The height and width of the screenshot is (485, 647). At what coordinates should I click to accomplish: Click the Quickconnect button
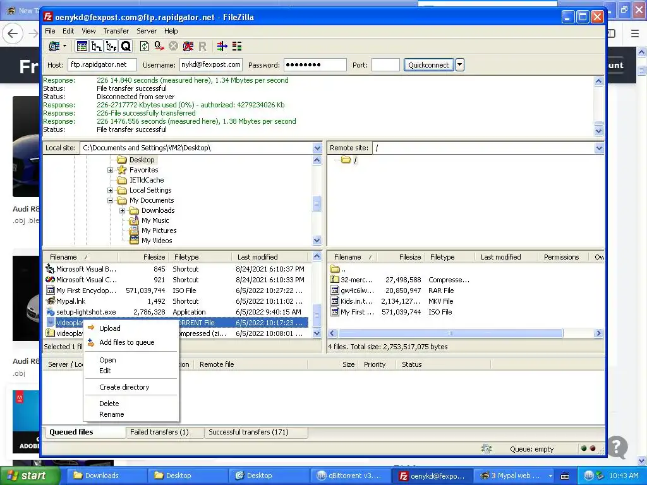[x=428, y=65]
